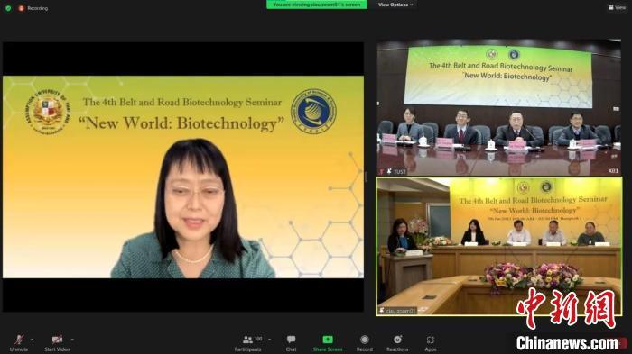Start recording with the Record button

365,343
